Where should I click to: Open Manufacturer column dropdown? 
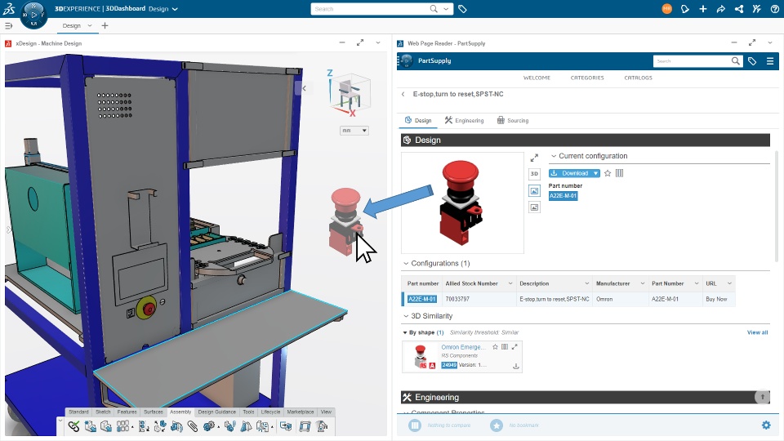643,283
